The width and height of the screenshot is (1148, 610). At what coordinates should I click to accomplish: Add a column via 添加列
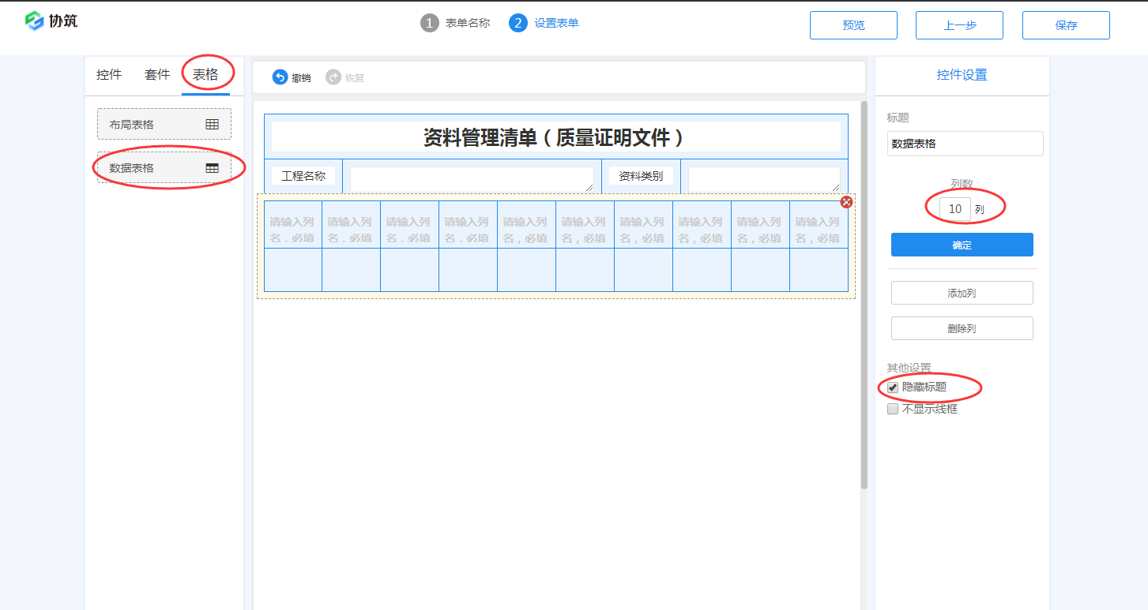(x=962, y=293)
